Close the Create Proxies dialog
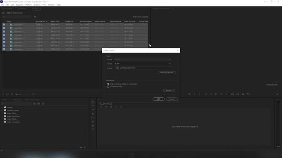 (178, 50)
